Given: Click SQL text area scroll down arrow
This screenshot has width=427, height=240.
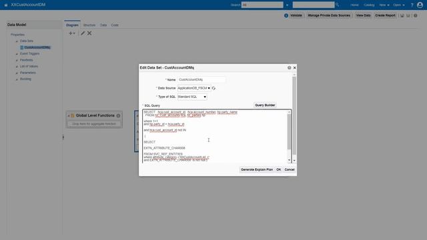Looking at the screenshot, I should click(289, 160).
